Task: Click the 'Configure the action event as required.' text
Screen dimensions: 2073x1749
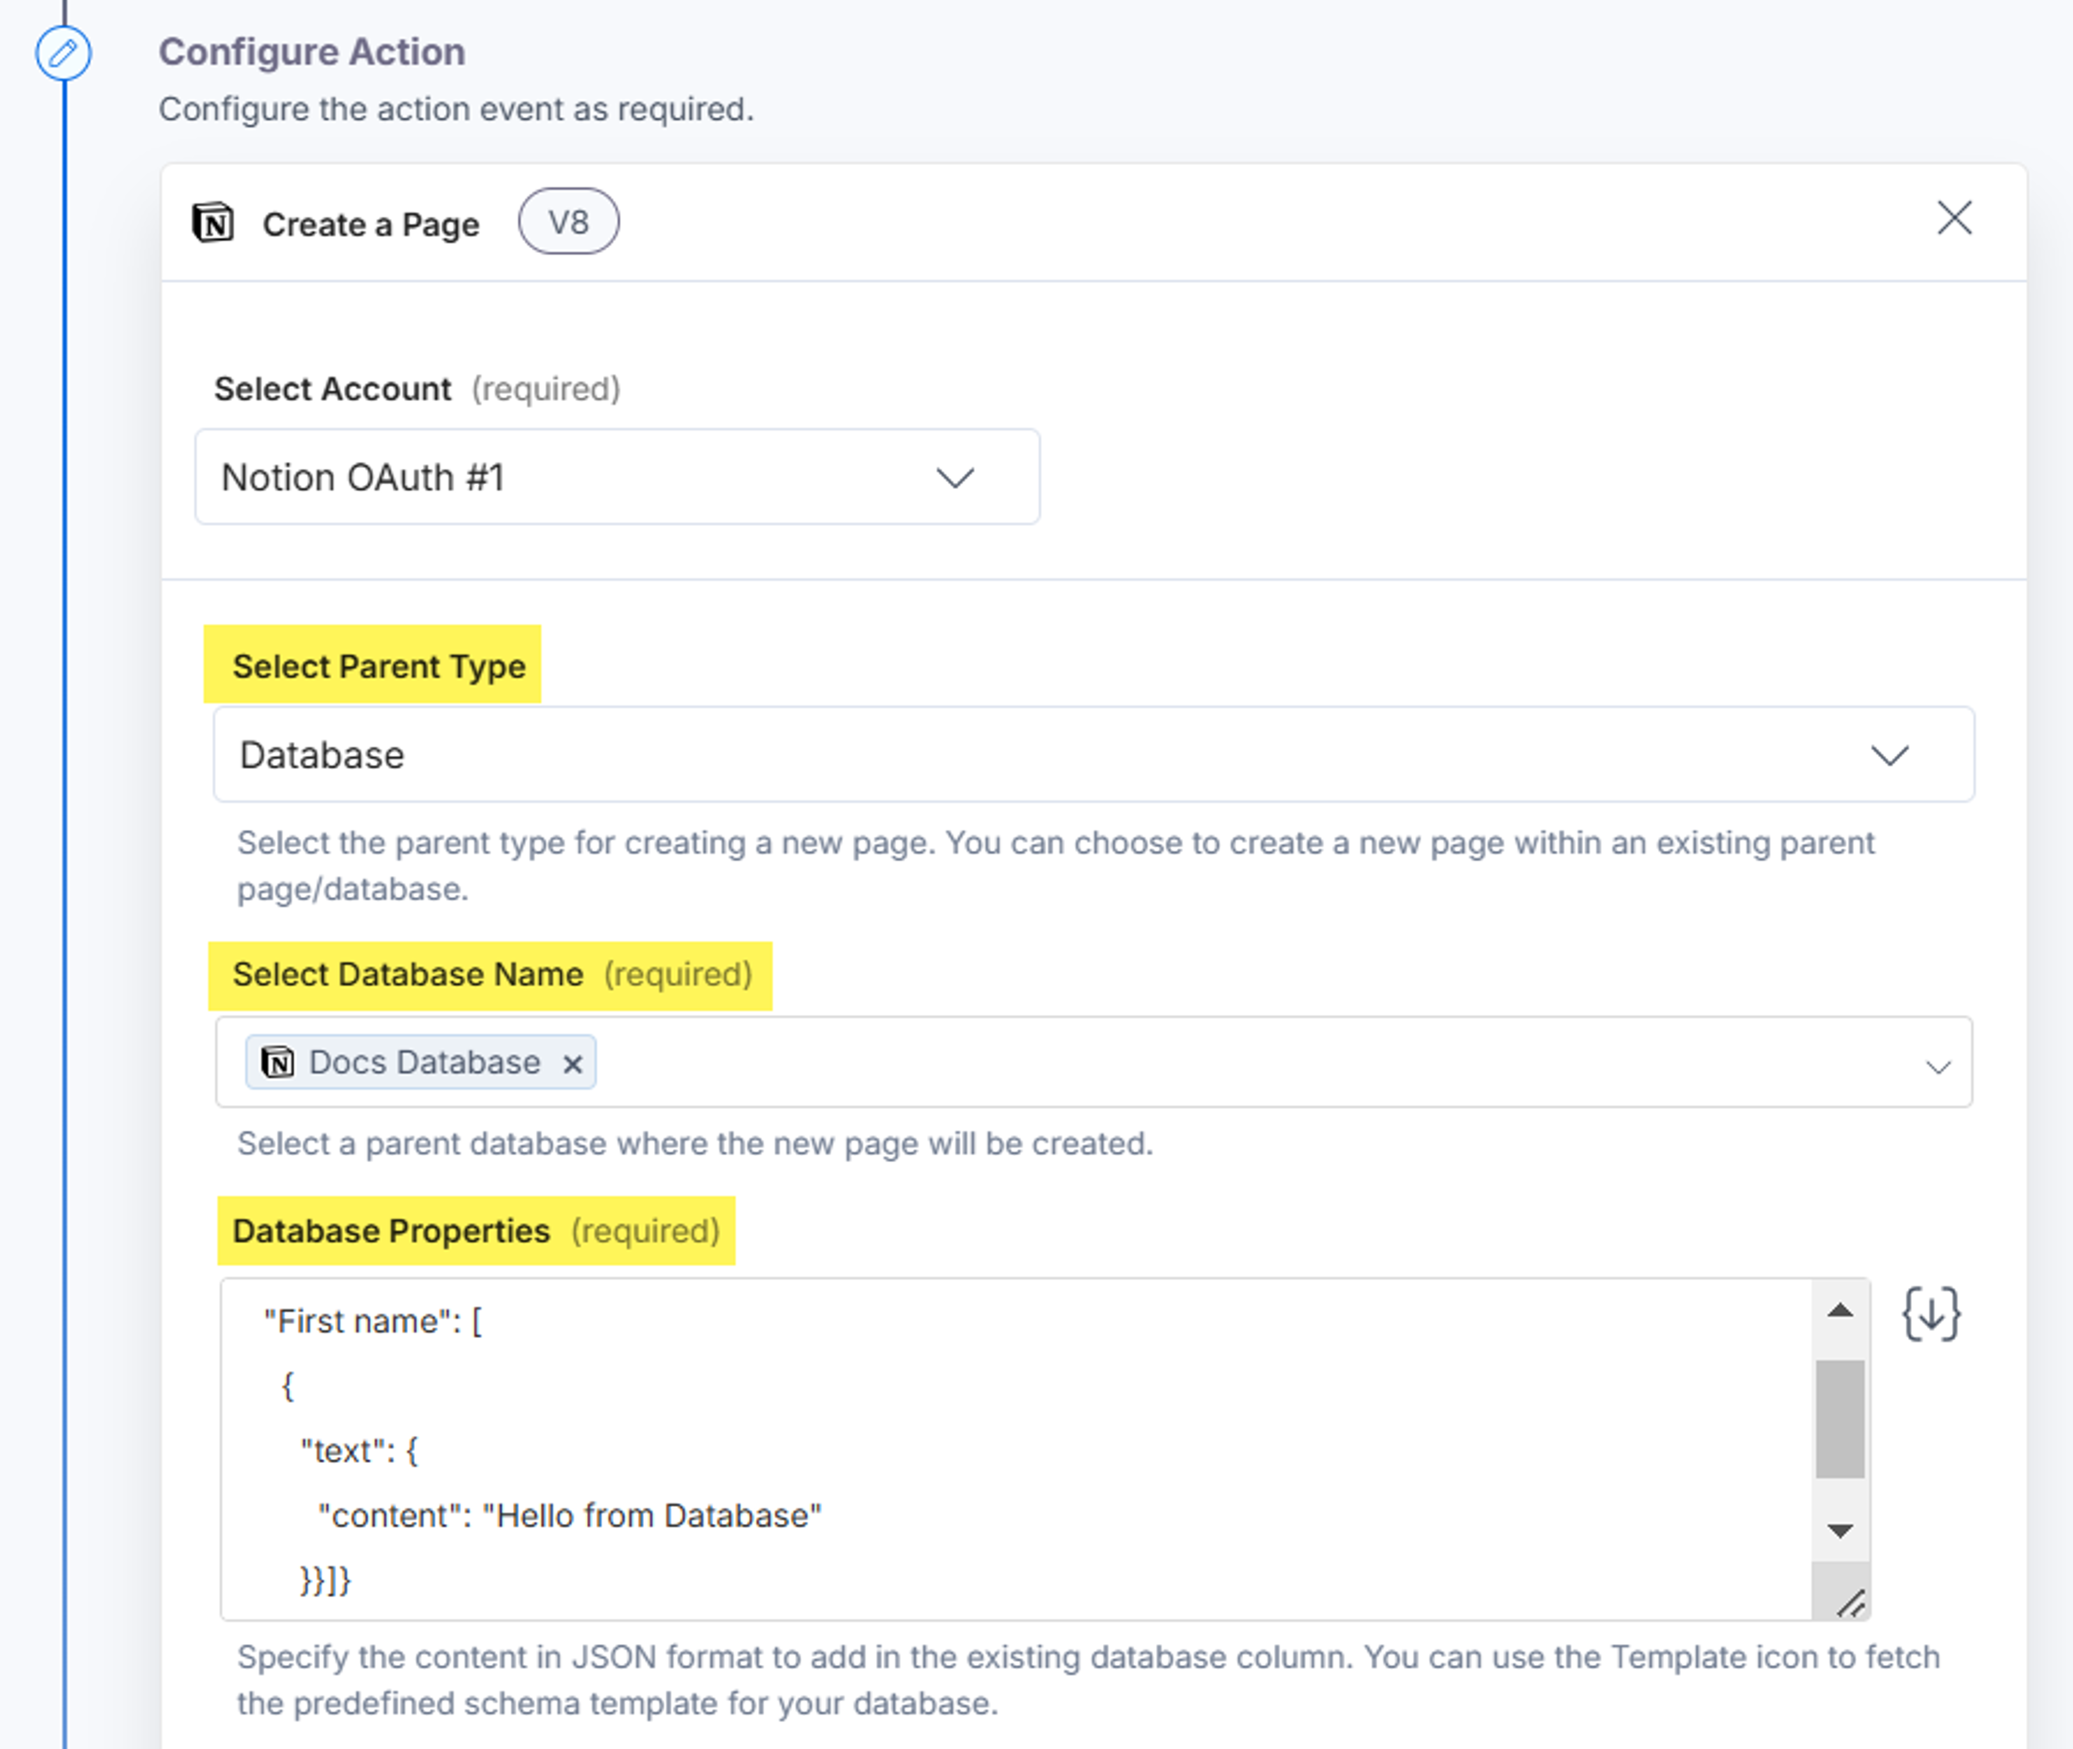Action: (456, 109)
